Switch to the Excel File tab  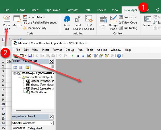click(x=7, y=10)
